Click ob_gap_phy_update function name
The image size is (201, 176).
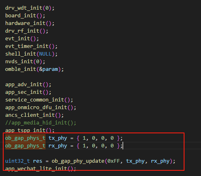78,161
